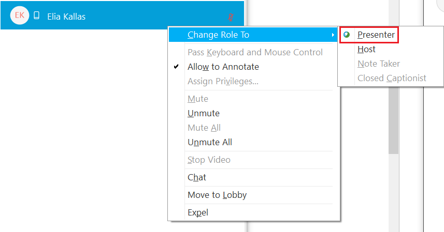Click the mobile device icon beside Elia Kallas
The height and width of the screenshot is (232, 444).
click(36, 16)
